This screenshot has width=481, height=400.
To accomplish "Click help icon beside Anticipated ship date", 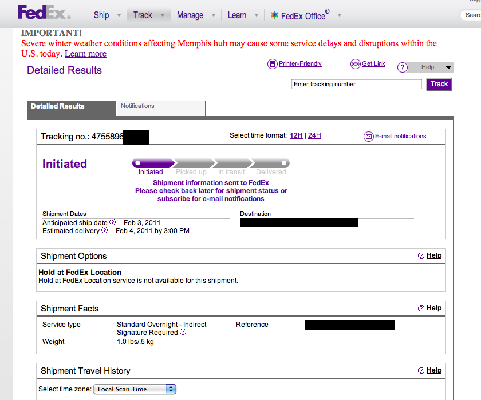I will 113,222.
